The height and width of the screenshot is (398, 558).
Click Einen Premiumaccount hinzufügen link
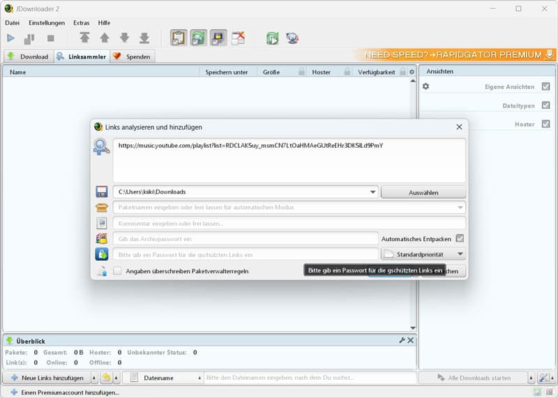(x=65, y=392)
